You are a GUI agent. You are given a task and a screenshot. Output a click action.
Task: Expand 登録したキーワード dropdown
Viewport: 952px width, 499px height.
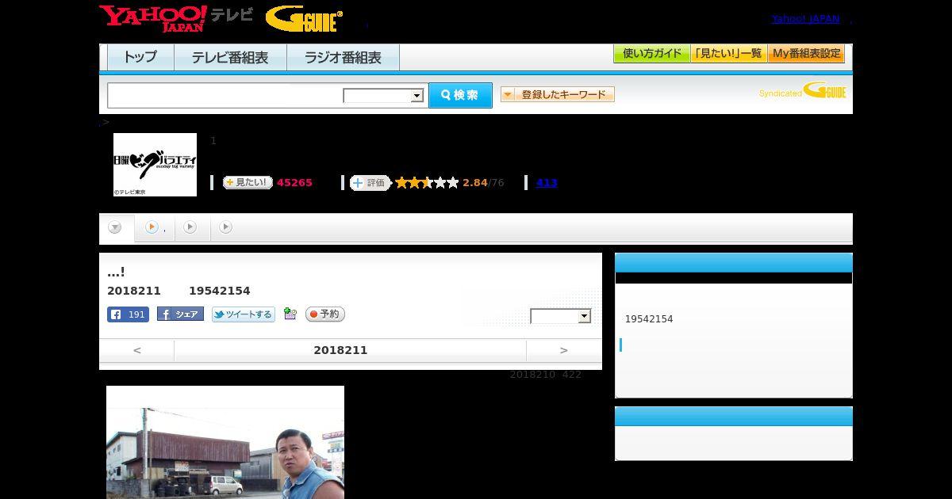[558, 94]
